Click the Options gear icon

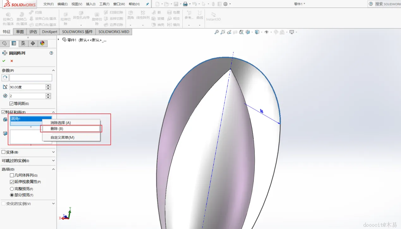[x=225, y=4]
